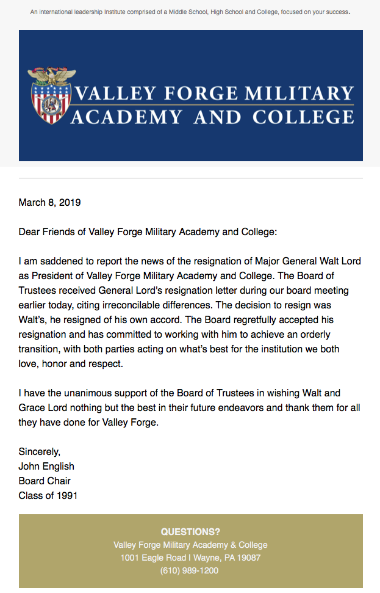Click the "Sincerely," closing line
This screenshot has width=380, height=593.
[x=40, y=451]
